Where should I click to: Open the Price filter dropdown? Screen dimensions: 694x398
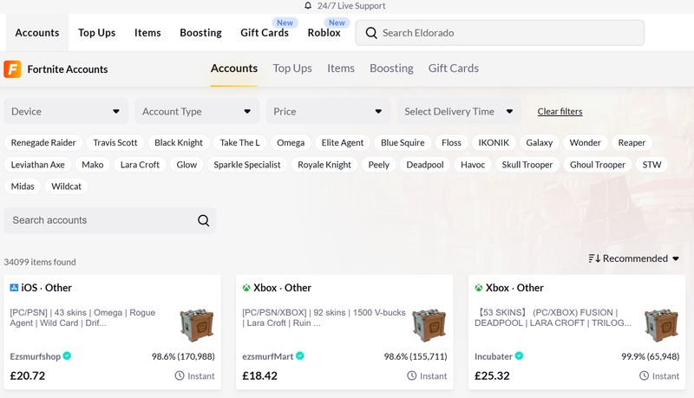(x=328, y=112)
